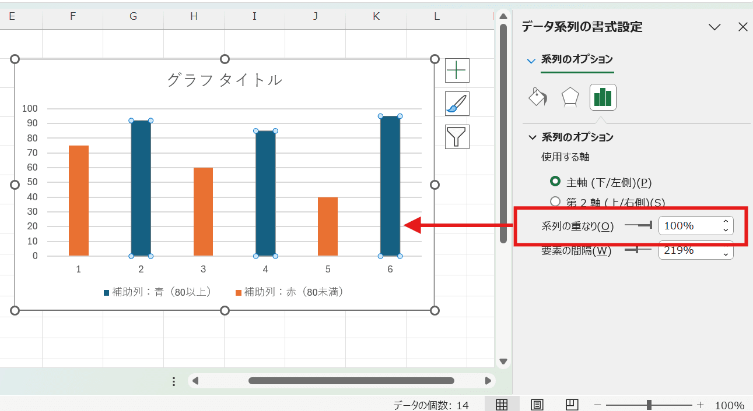The width and height of the screenshot is (753, 411).
Task: Switch to Normal view in status bar
Action: pos(502,404)
